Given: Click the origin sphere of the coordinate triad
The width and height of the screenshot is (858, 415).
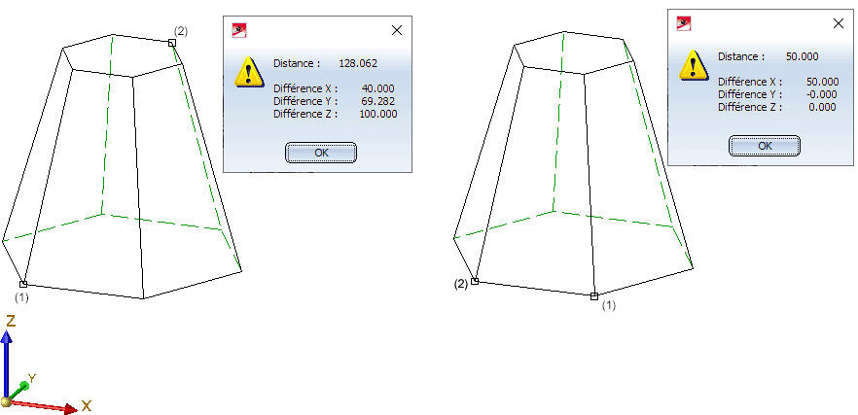Looking at the screenshot, I should pyautogui.click(x=6, y=402).
